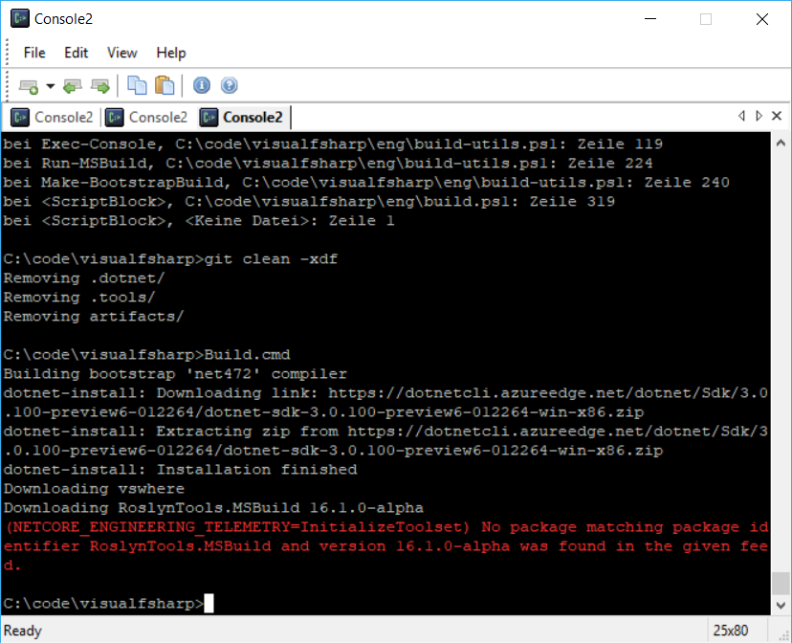Screen dimensions: 792x643
Task: Open the File menu
Action: (33, 53)
